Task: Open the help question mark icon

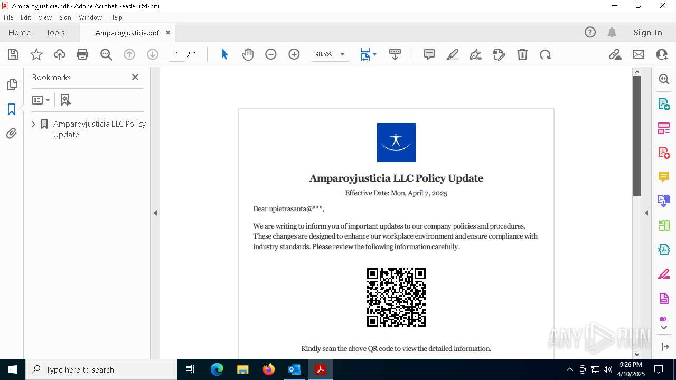Action: [590, 33]
